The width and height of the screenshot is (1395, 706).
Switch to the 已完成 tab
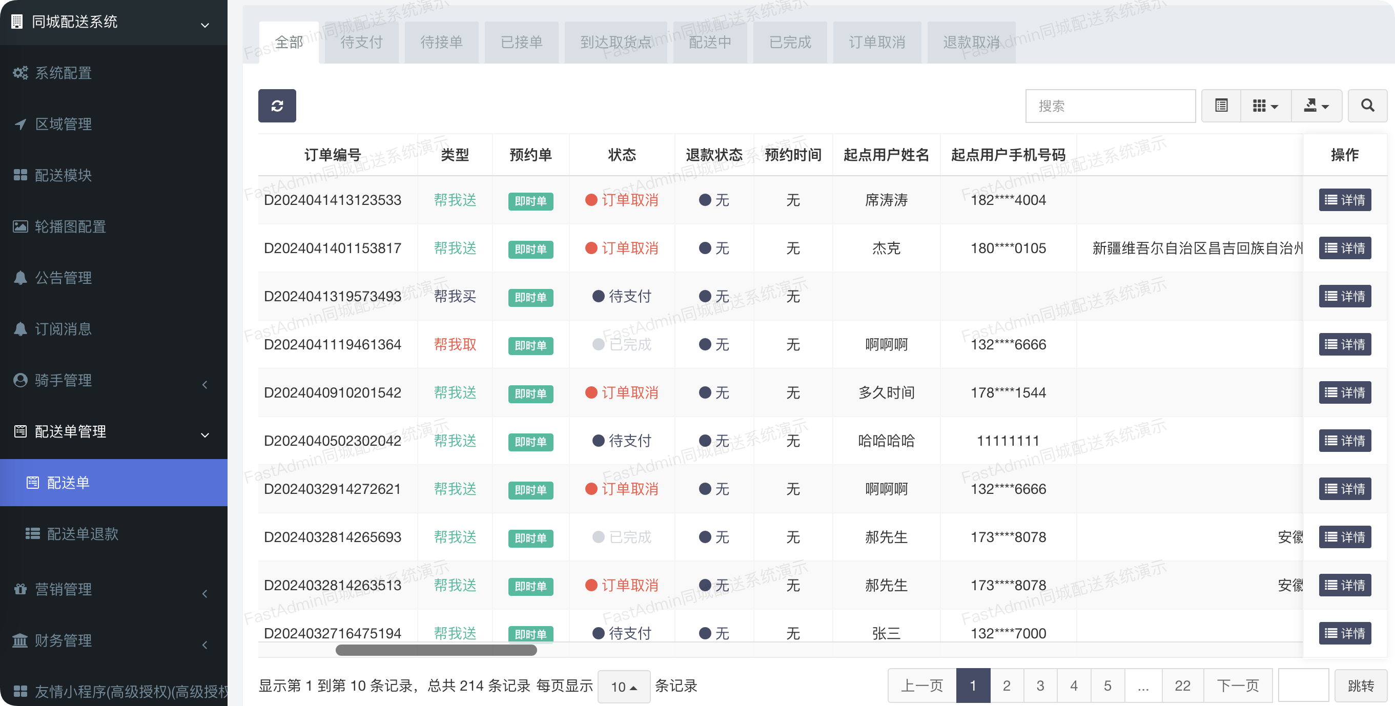(x=790, y=42)
